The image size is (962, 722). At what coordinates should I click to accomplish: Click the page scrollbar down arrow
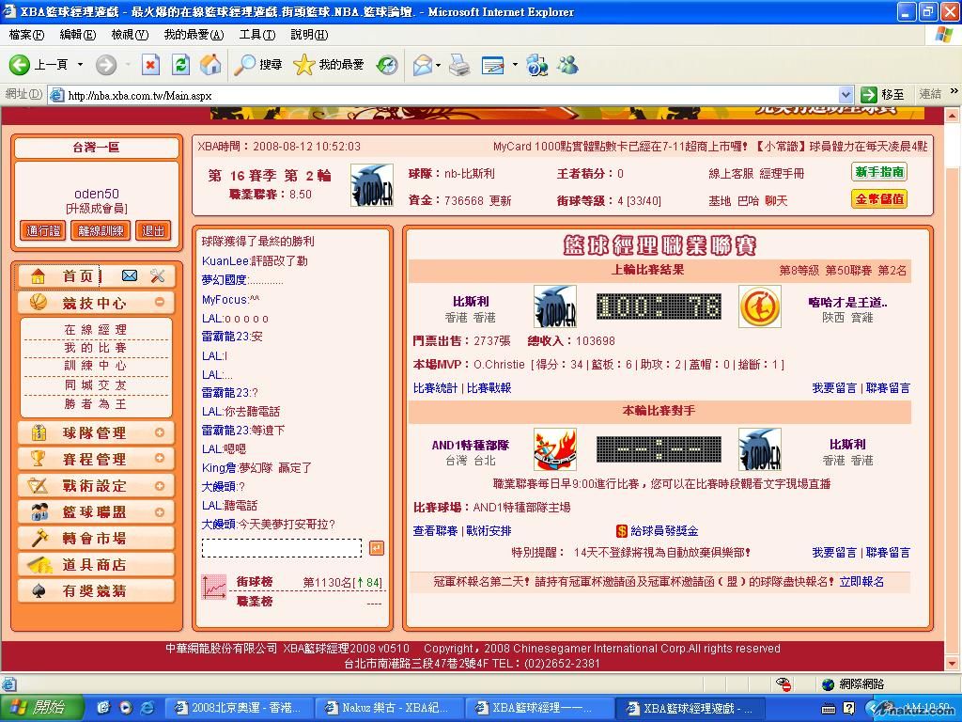click(952, 663)
